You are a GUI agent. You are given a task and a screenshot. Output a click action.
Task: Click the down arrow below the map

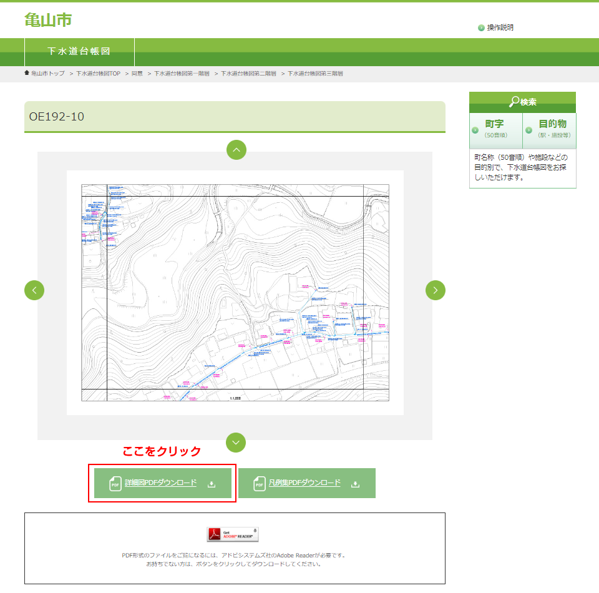[236, 442]
